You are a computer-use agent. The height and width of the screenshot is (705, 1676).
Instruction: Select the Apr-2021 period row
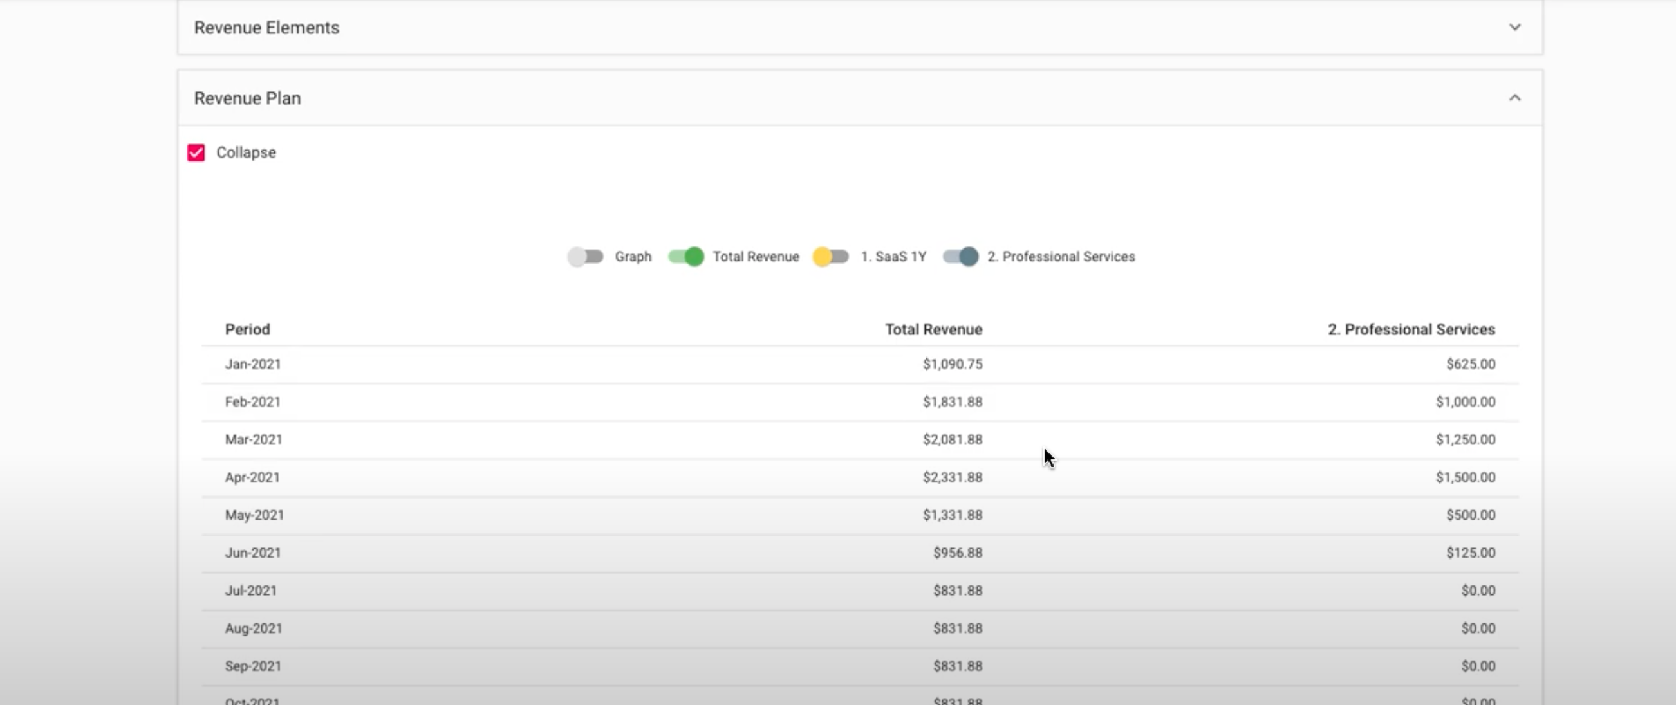(x=252, y=477)
